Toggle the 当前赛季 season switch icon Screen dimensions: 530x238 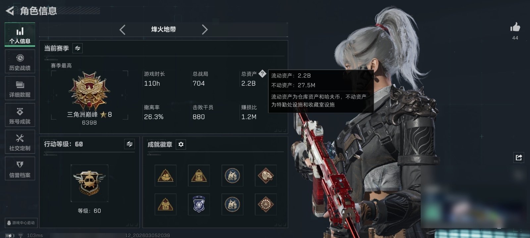(78, 48)
